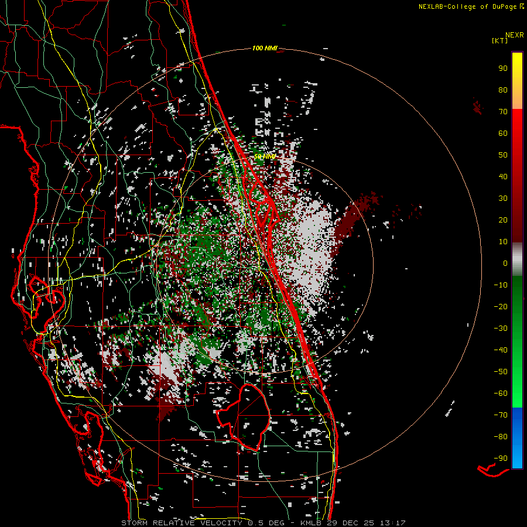527x527 pixels.
Task: Click the -70 value on velocity scale
Action: point(501,415)
